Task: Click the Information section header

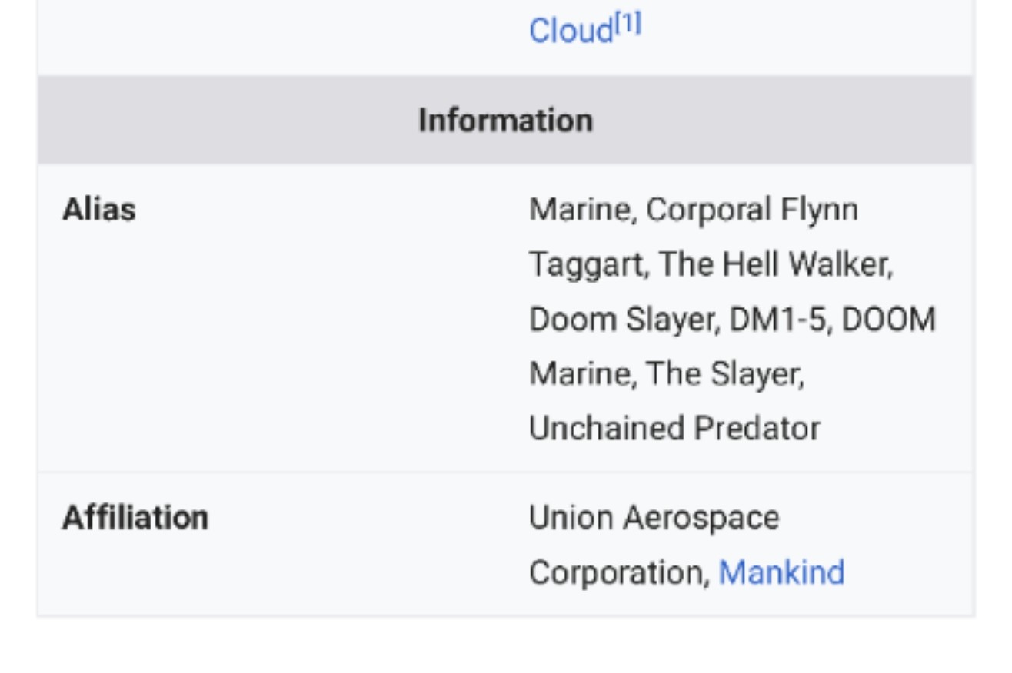Action: 505,121
